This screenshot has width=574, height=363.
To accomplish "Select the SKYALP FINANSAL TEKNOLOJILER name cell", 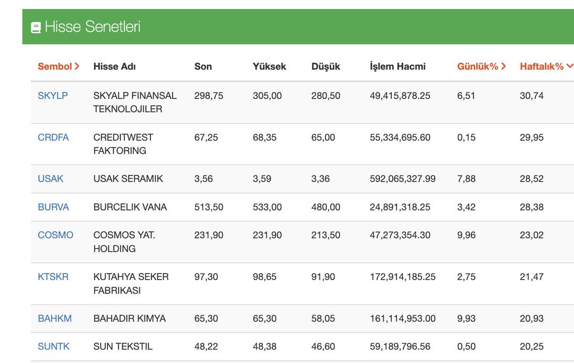I will tap(134, 102).
